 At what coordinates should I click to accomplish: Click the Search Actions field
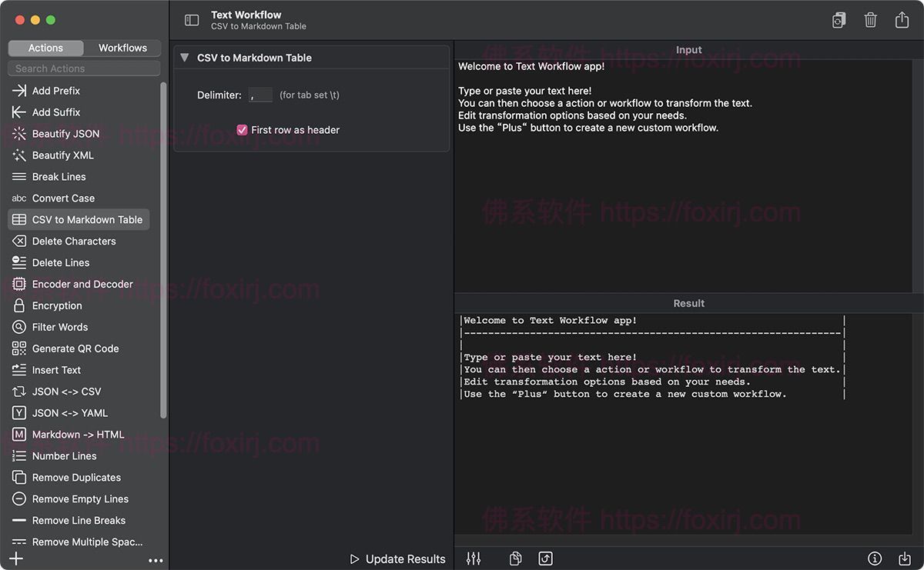[83, 68]
